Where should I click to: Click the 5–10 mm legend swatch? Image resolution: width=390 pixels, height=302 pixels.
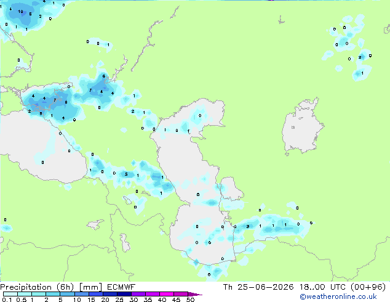pyautogui.click(x=67, y=294)
